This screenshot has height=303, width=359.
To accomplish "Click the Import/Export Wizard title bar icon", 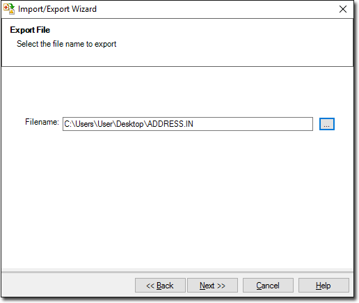I will (9, 9).
